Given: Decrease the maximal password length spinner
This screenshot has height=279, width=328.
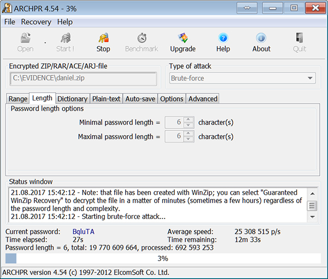Looking at the screenshot, I should tap(189, 139).
